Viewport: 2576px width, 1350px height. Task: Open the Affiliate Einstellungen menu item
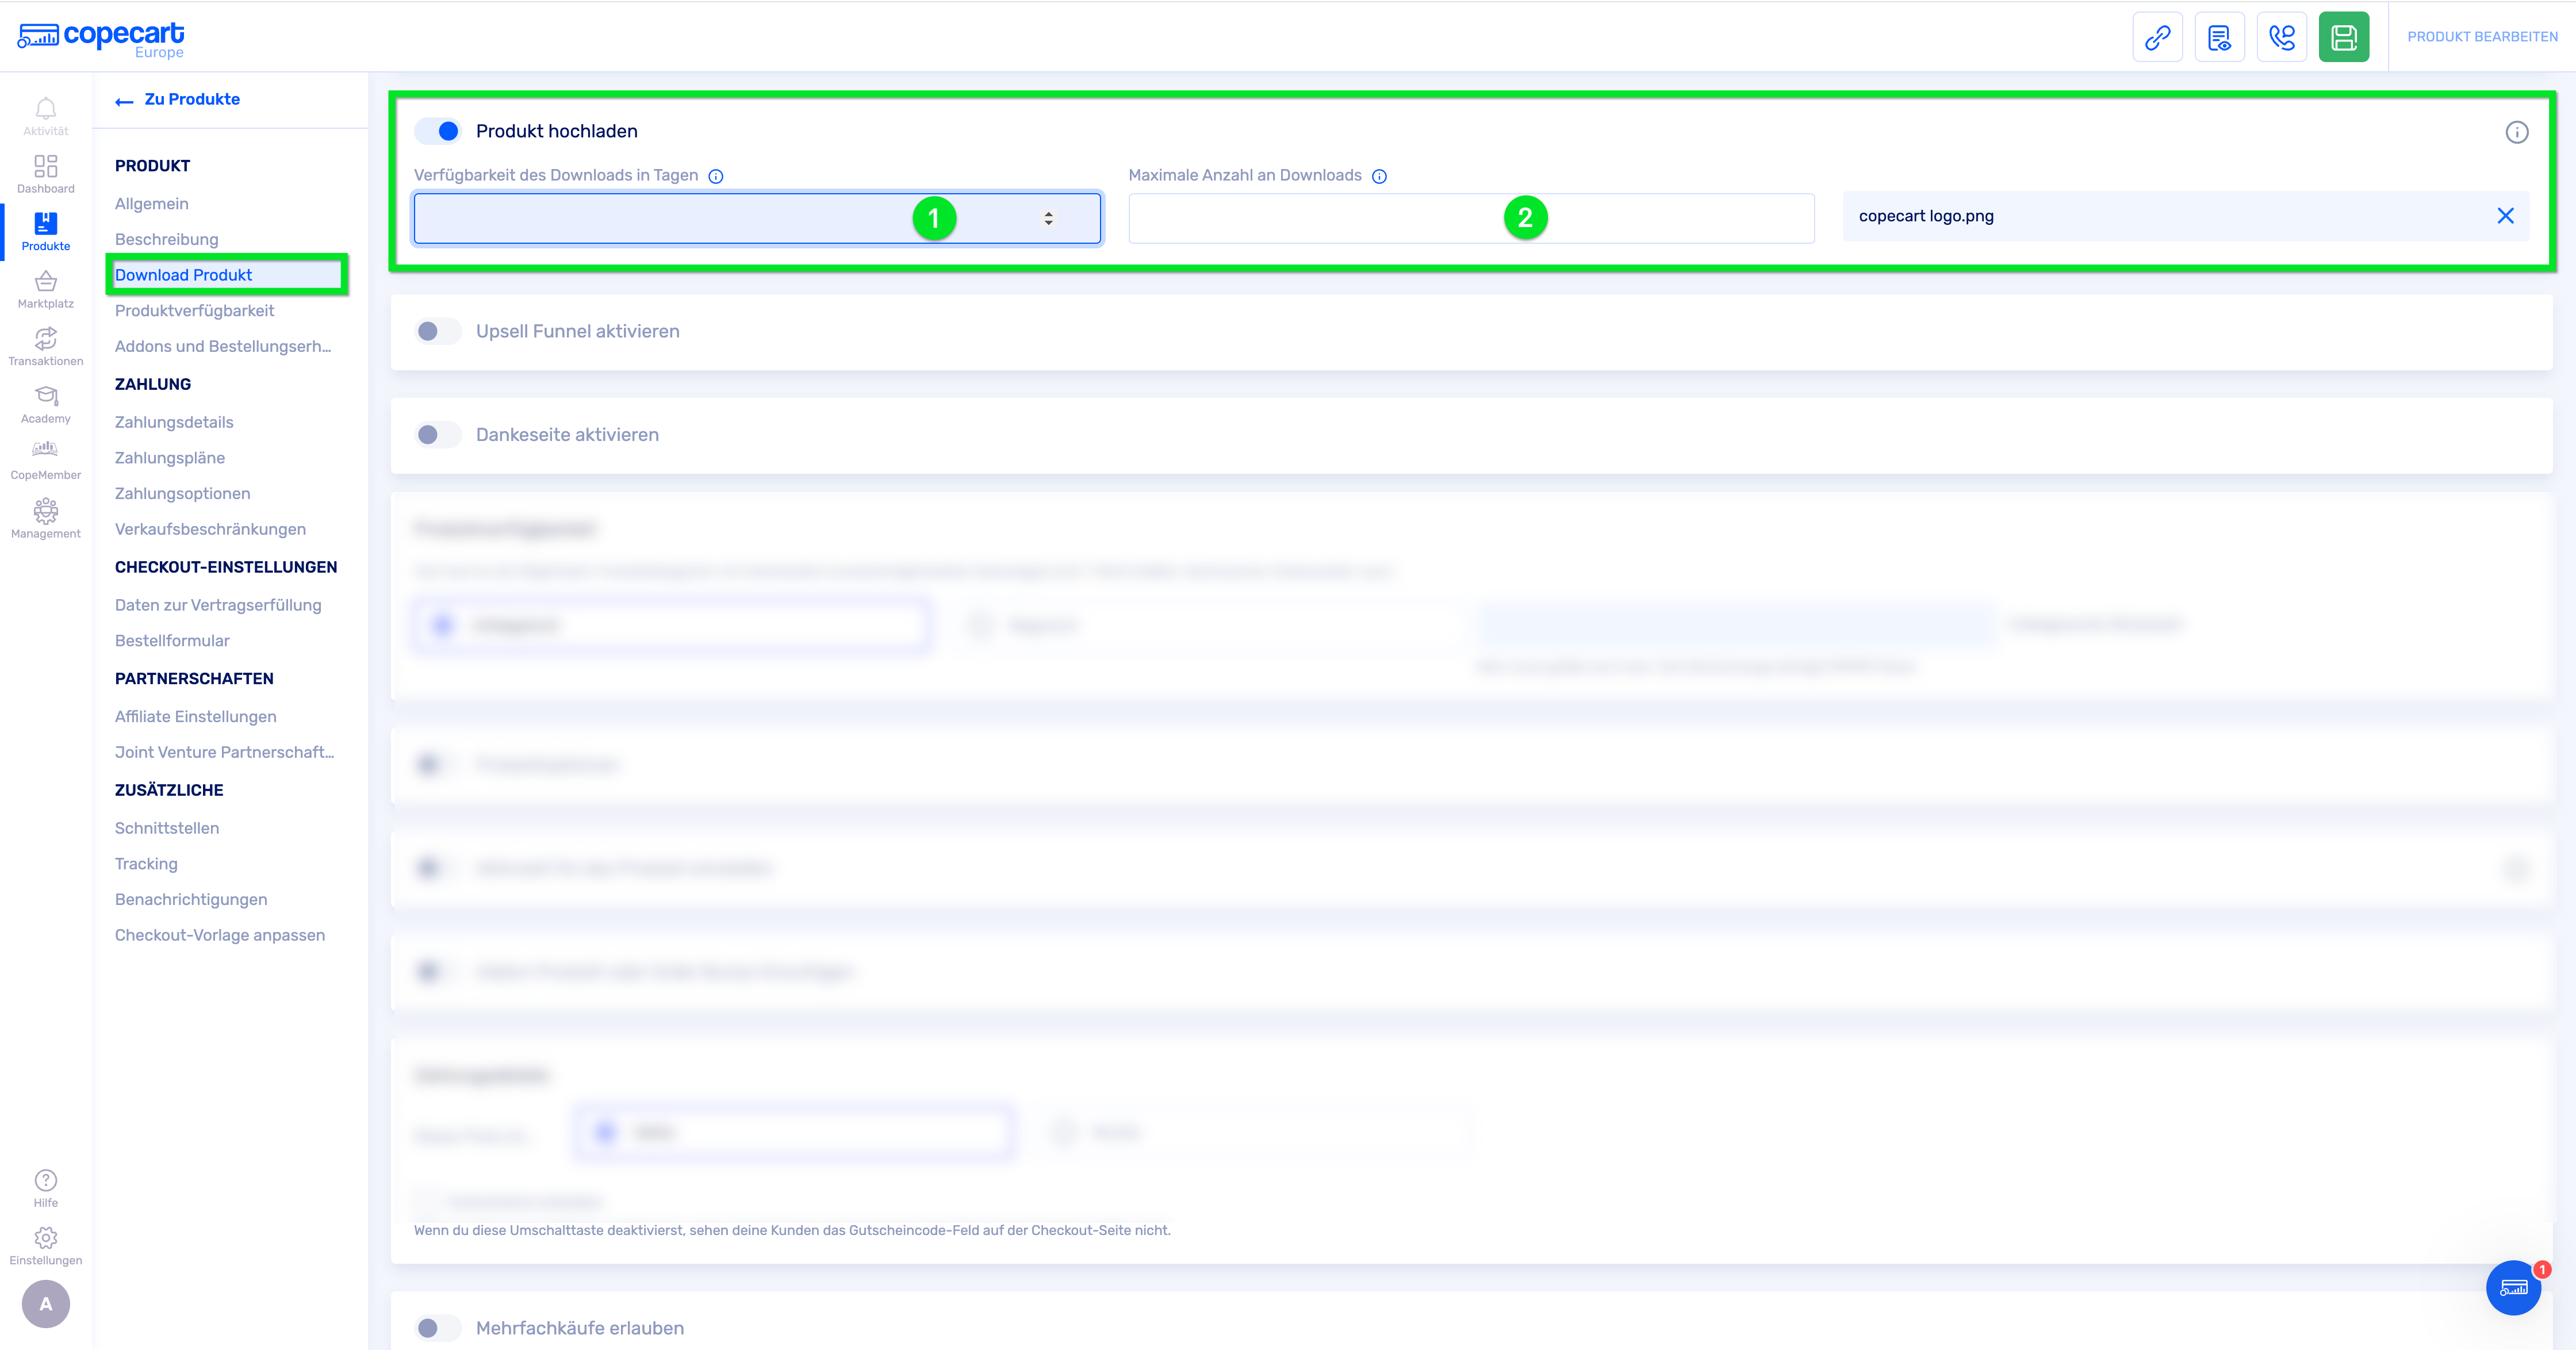(195, 716)
